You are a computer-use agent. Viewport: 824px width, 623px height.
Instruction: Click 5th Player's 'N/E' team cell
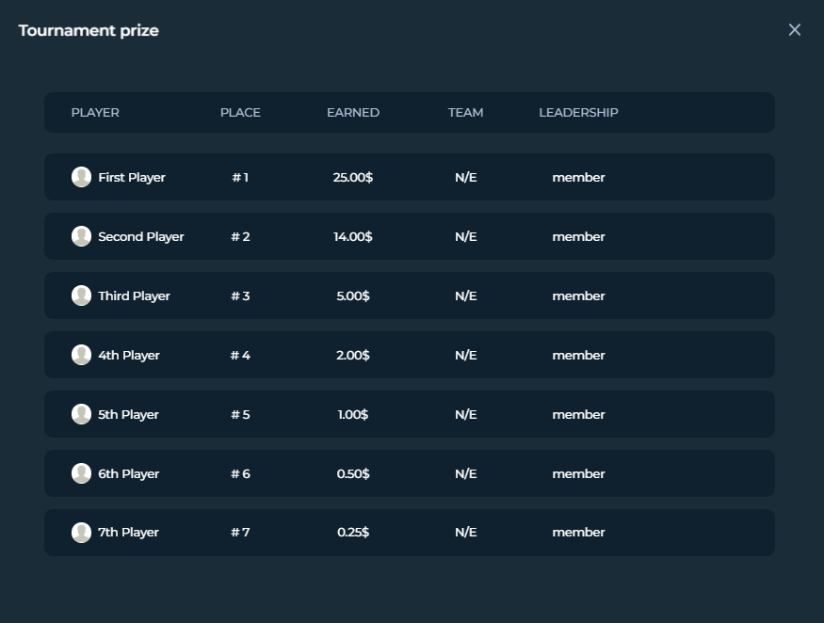465,415
